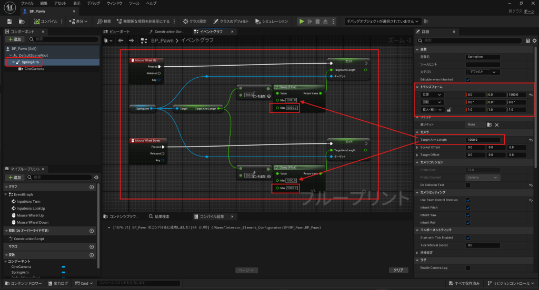Open the デバッグ menu in the menu bar
This screenshot has width=539, height=290.
[x=93, y=3]
